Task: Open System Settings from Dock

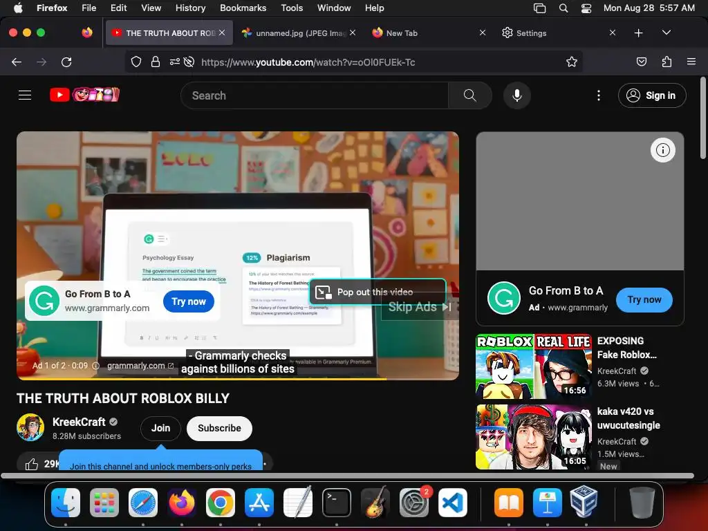Action: 414,503
